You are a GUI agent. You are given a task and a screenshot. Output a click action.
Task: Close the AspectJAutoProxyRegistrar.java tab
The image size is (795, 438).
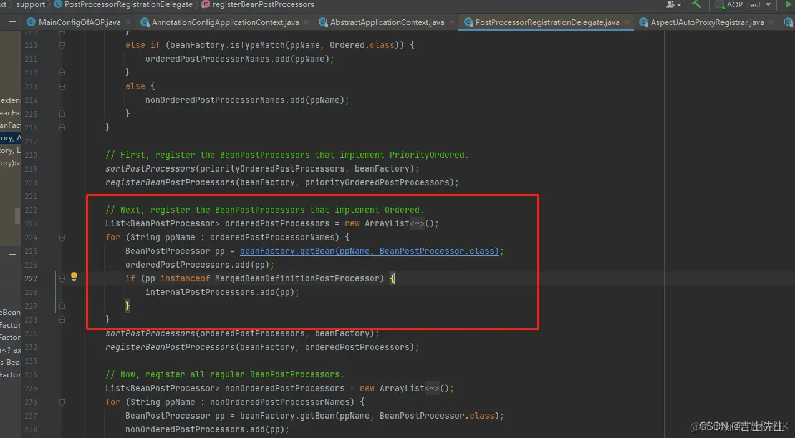[771, 22]
